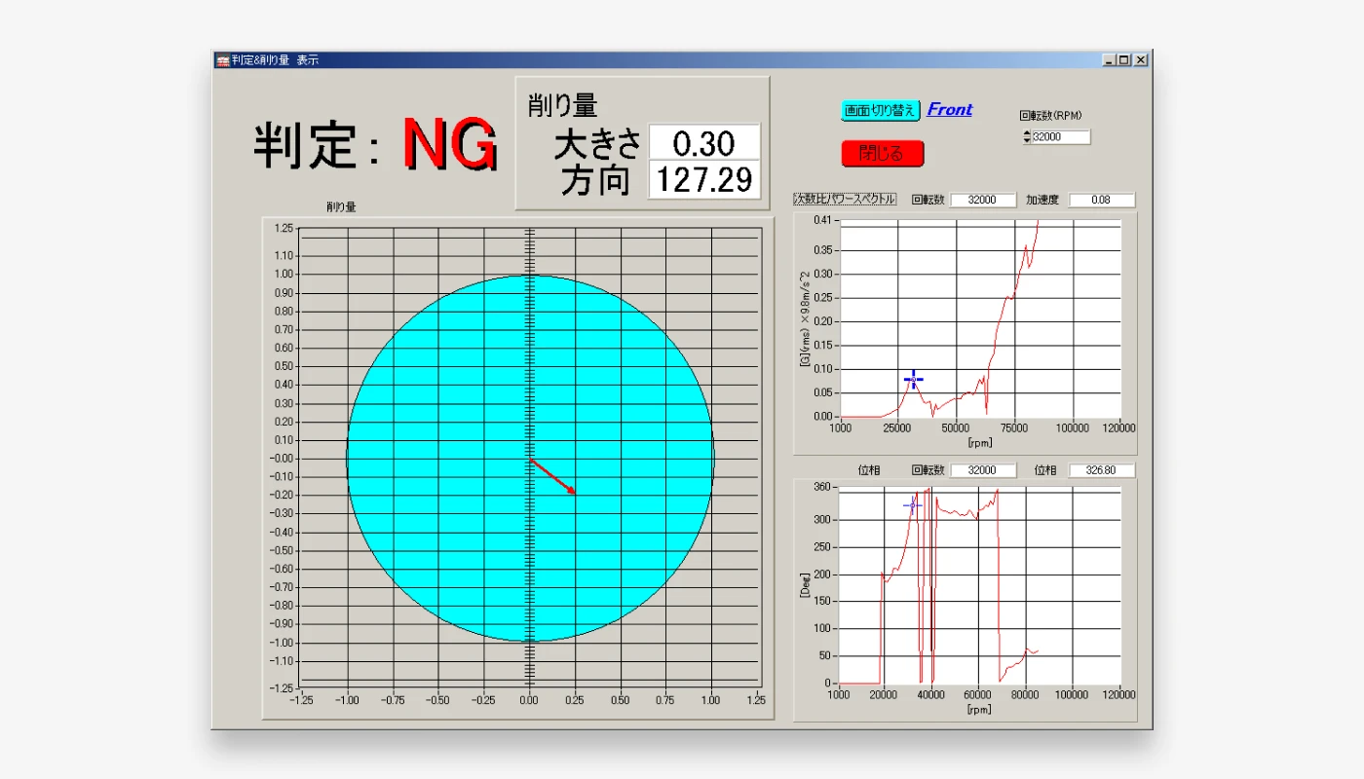
Task: Click the 画面切り替え screen switch button
Action: 880,110
